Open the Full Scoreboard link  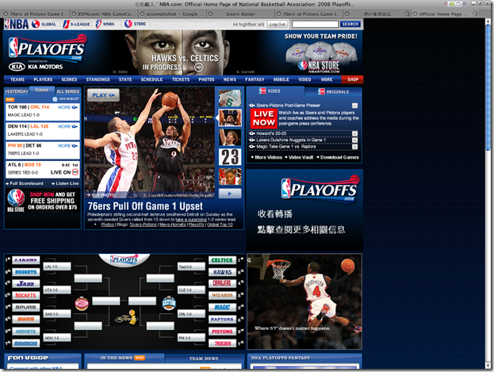(25, 183)
